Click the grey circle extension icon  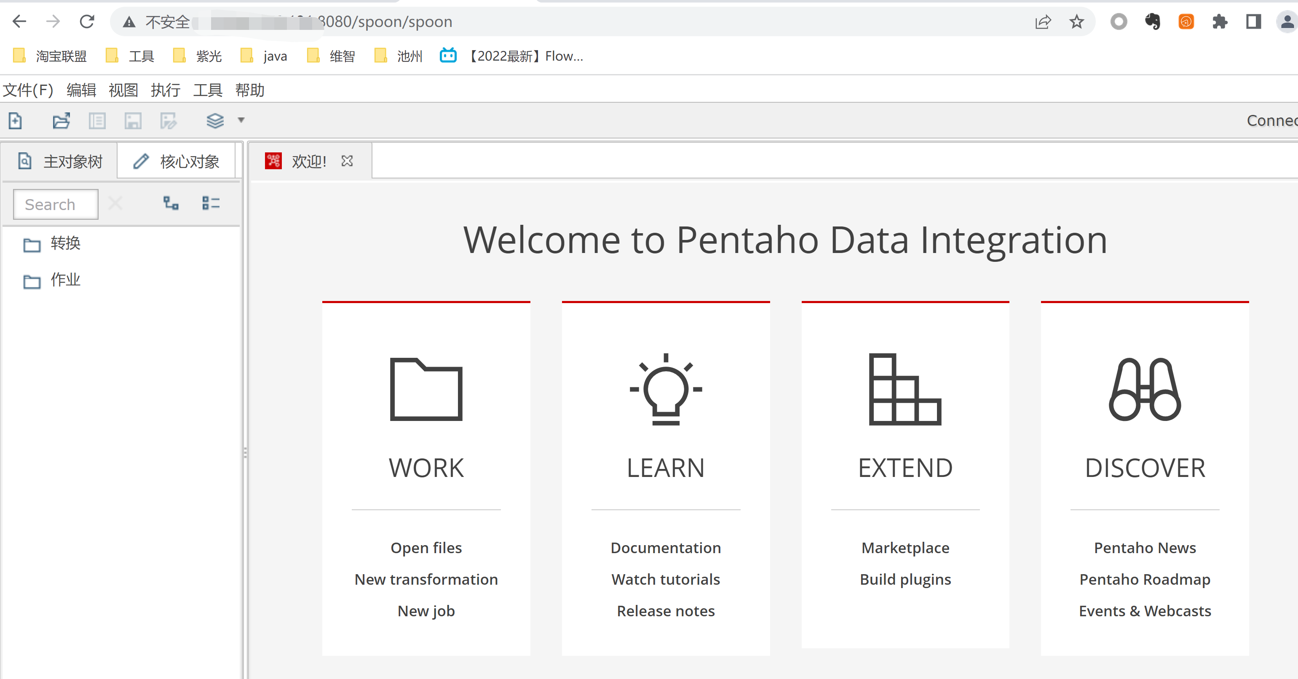click(1119, 21)
